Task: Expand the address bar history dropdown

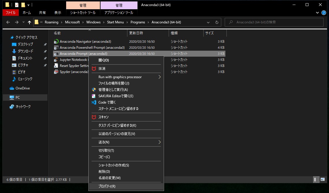Action: (x=208, y=22)
